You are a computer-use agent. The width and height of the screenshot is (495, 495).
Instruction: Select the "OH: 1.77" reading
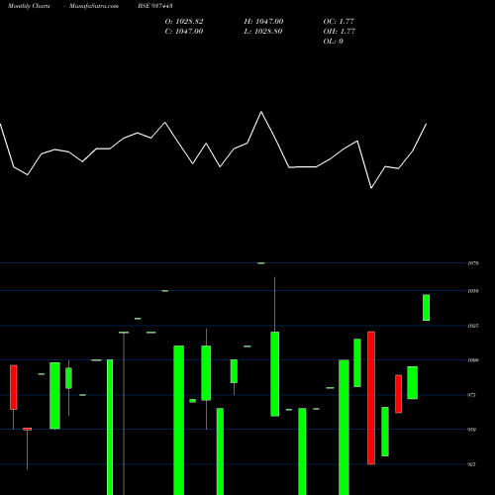tap(339, 32)
